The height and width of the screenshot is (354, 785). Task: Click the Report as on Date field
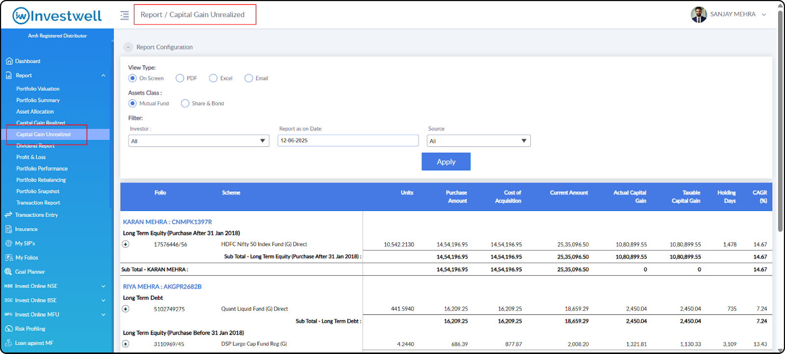[348, 141]
